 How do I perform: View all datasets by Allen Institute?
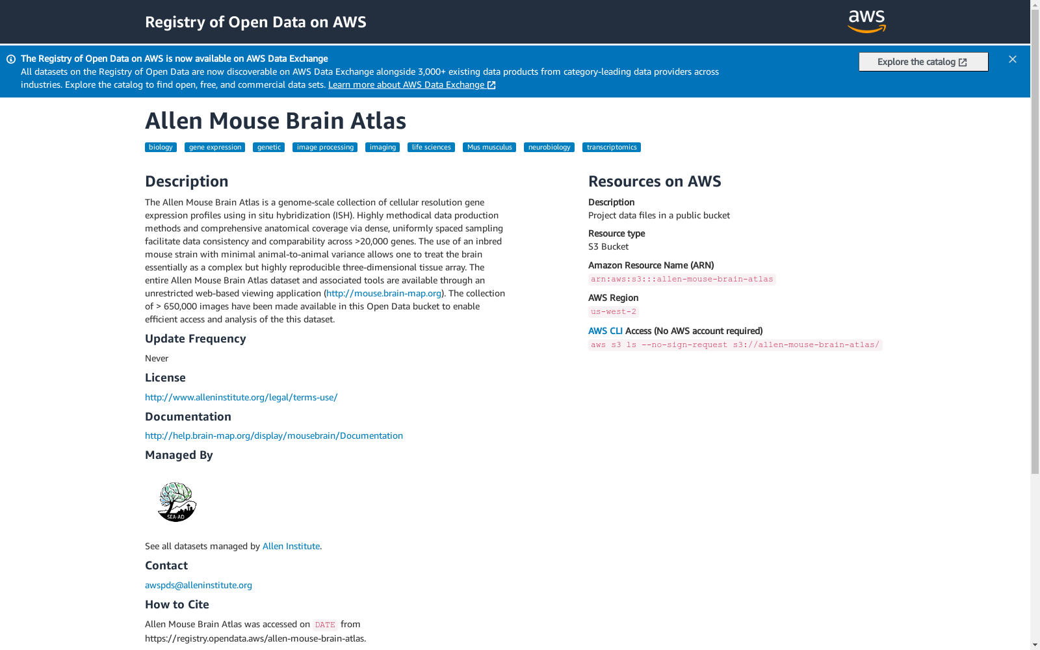point(291,546)
